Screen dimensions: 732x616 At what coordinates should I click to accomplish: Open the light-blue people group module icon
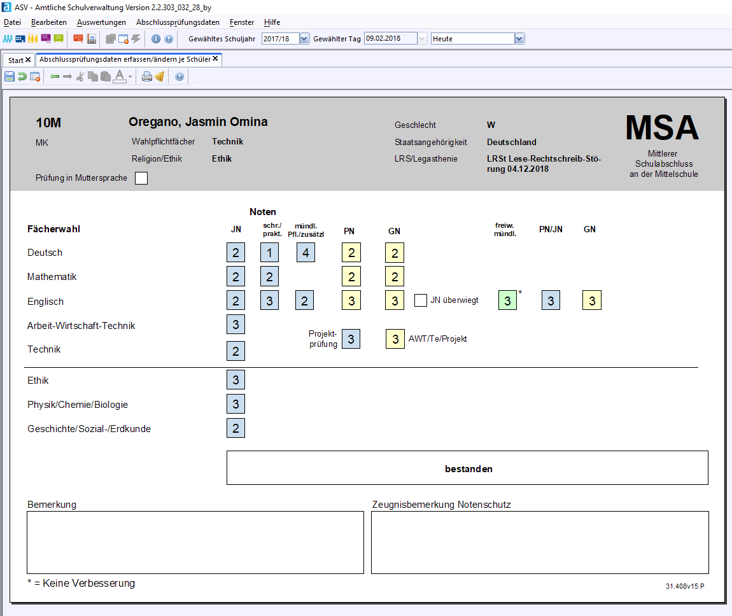coord(8,39)
